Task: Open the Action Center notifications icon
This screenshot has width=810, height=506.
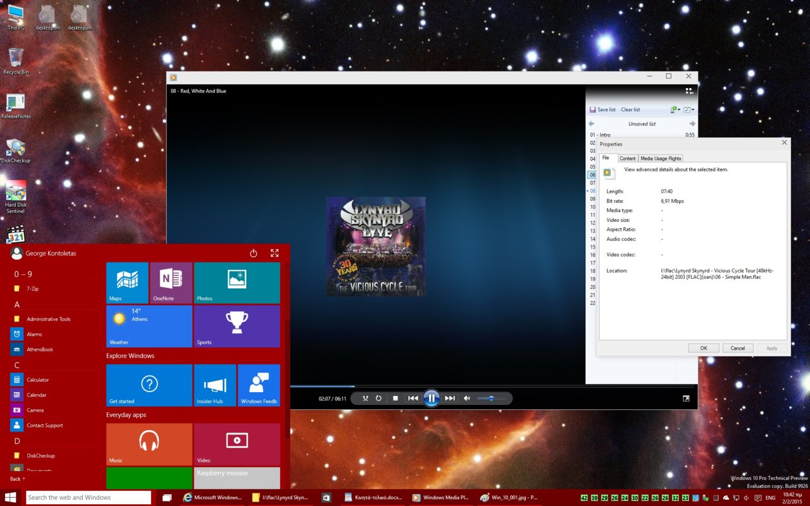Action: tap(758, 498)
